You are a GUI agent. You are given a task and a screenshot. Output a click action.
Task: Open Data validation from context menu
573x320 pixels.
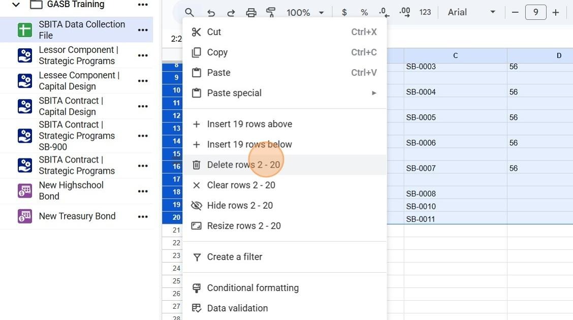(284, 308)
